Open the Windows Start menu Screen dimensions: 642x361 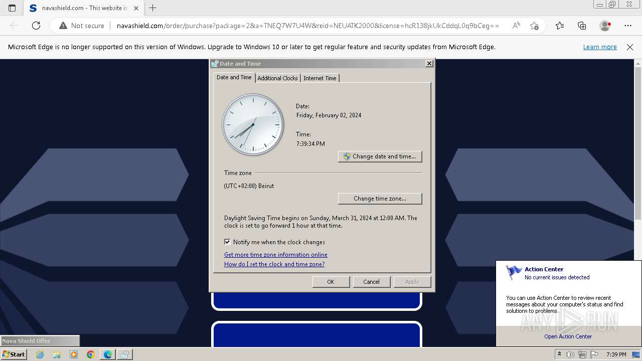click(14, 354)
